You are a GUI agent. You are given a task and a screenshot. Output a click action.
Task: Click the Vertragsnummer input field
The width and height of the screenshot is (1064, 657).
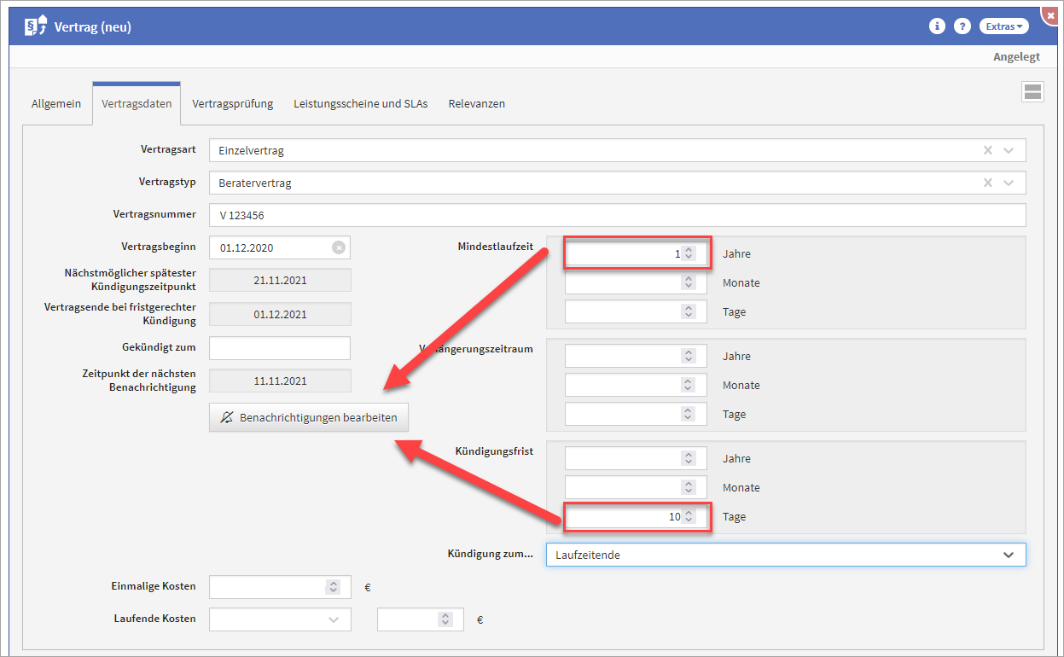pyautogui.click(x=617, y=215)
